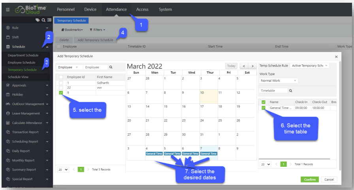Close the Add Temporary Schedule dialog
354x190 pixels.
(x=336, y=57)
